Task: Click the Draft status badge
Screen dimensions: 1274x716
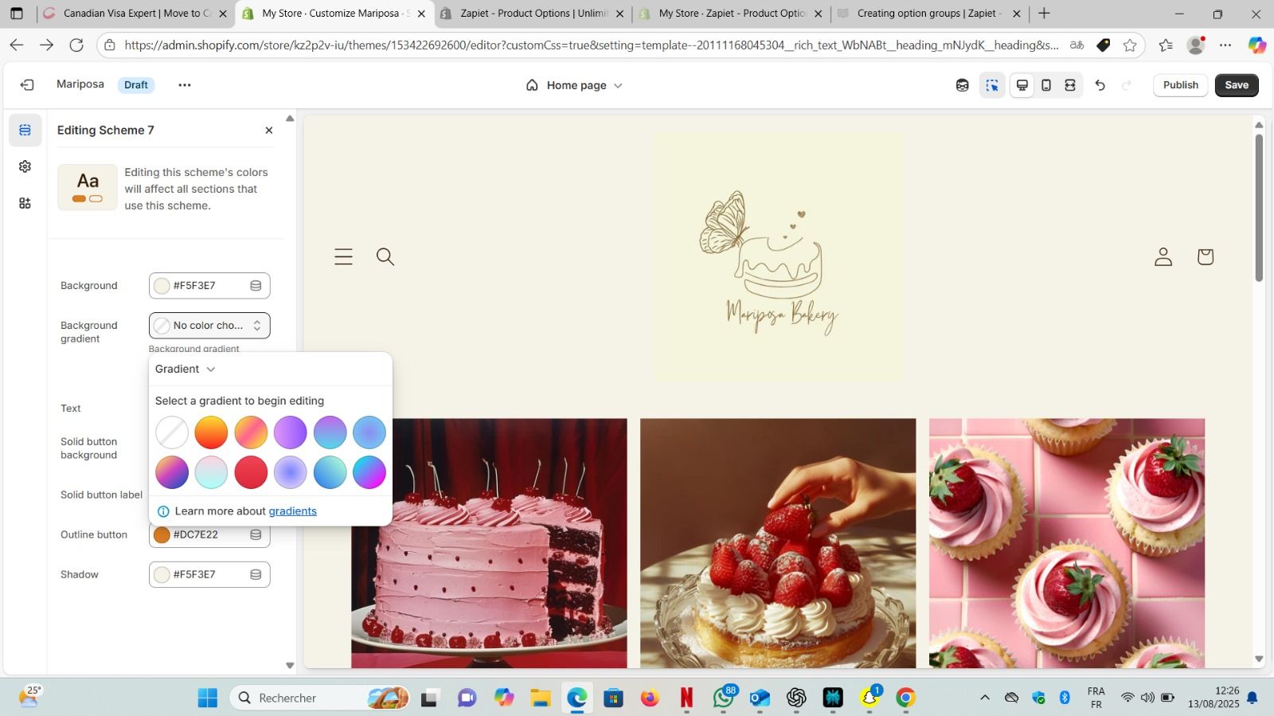Action: tap(136, 85)
